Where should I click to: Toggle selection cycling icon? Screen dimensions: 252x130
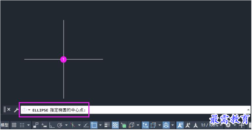(123, 125)
